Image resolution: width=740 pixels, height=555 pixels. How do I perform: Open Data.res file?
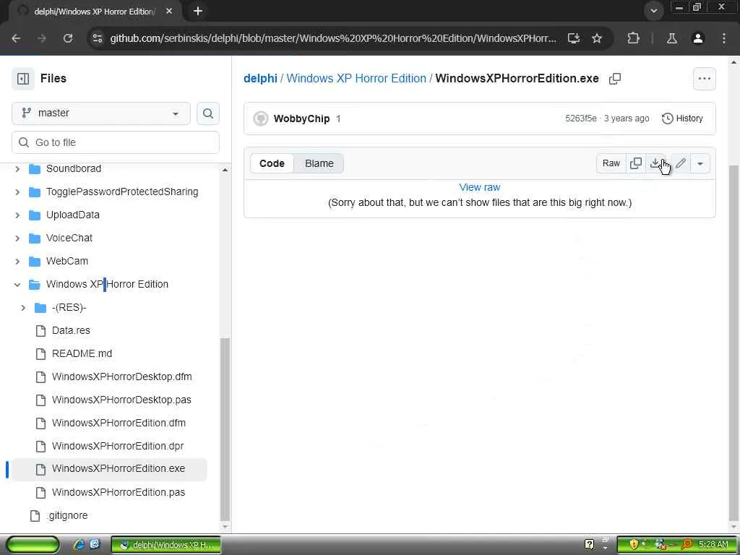[x=71, y=330]
